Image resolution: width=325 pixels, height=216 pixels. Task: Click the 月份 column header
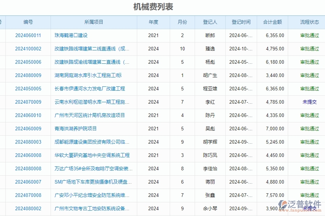coord(182,22)
